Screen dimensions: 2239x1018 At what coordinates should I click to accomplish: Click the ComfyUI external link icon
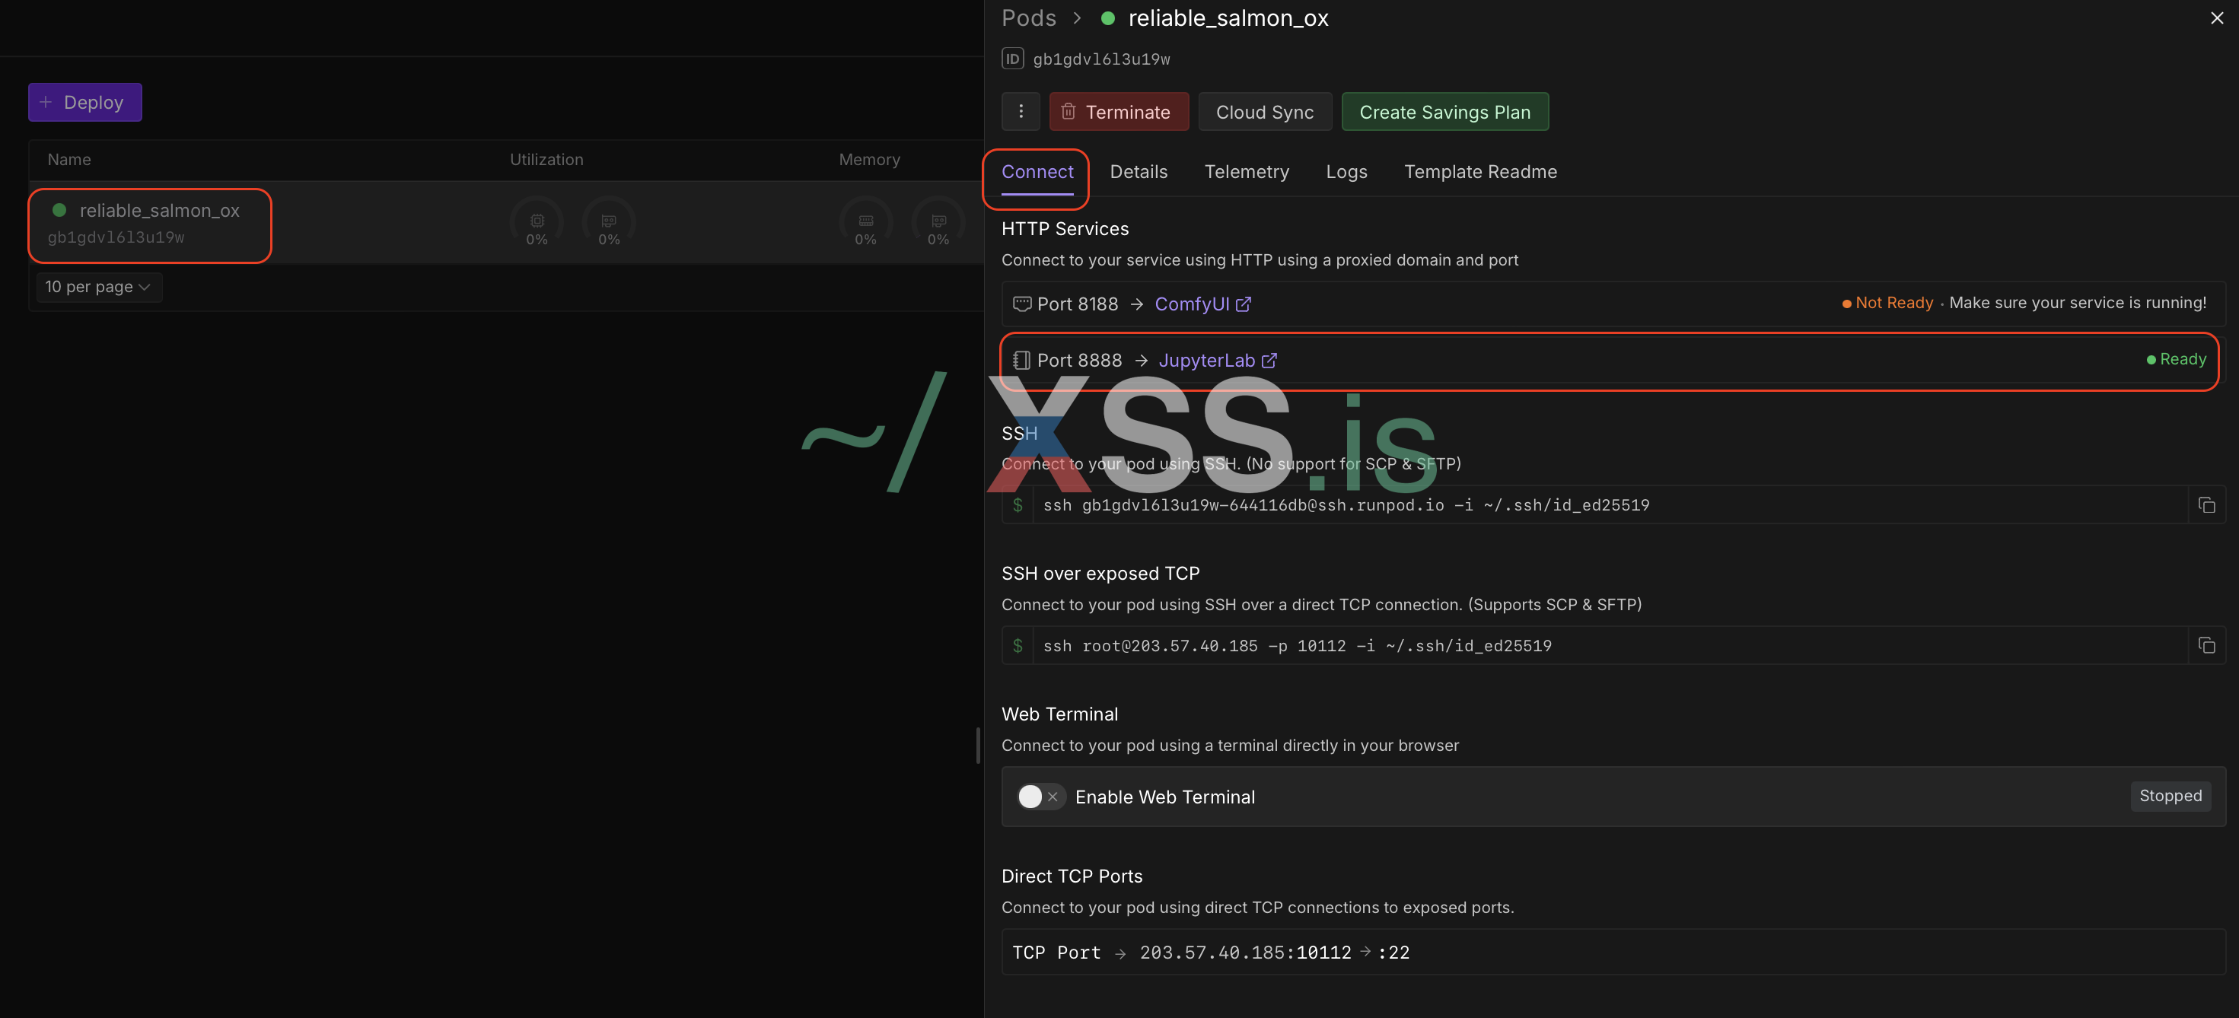point(1243,304)
